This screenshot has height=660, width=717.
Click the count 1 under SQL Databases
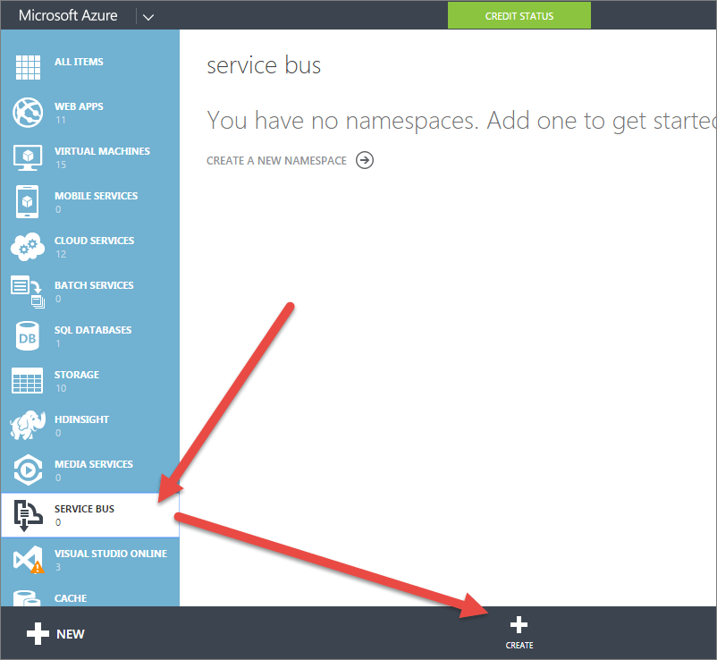coord(58,343)
